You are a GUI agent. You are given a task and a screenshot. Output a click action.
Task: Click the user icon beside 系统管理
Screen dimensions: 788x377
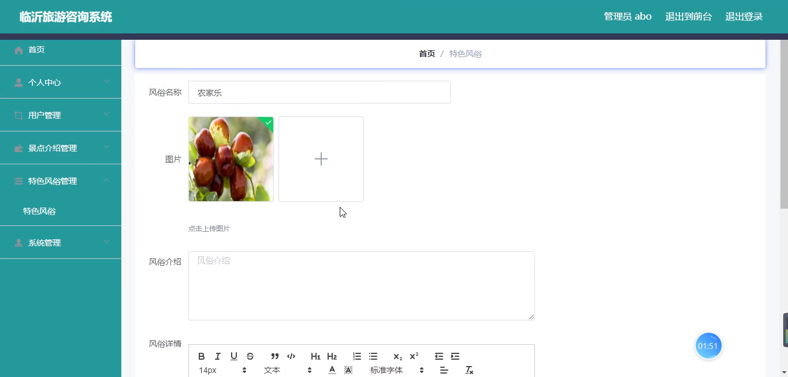click(x=18, y=243)
